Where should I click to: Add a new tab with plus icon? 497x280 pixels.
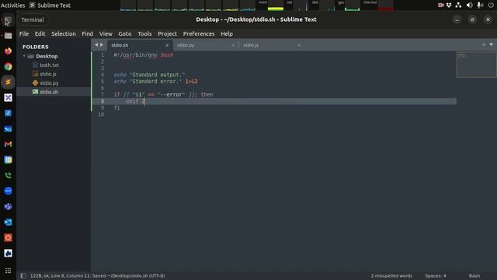click(x=484, y=45)
